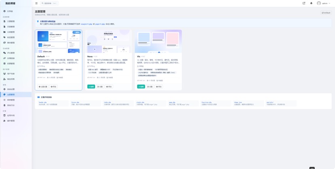Click the functions.php cheat sheet entry
335x169 pixels.
pos(216,103)
